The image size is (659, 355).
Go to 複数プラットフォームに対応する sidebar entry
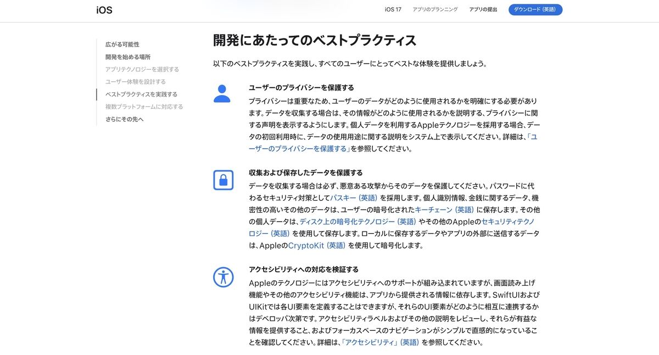pos(144,107)
